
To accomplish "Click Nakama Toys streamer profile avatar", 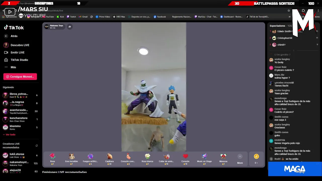I will [47, 27].
